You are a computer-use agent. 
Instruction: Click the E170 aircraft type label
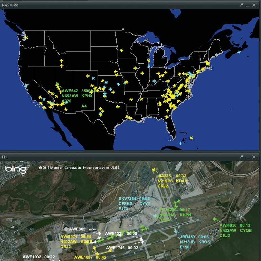point(123,209)
